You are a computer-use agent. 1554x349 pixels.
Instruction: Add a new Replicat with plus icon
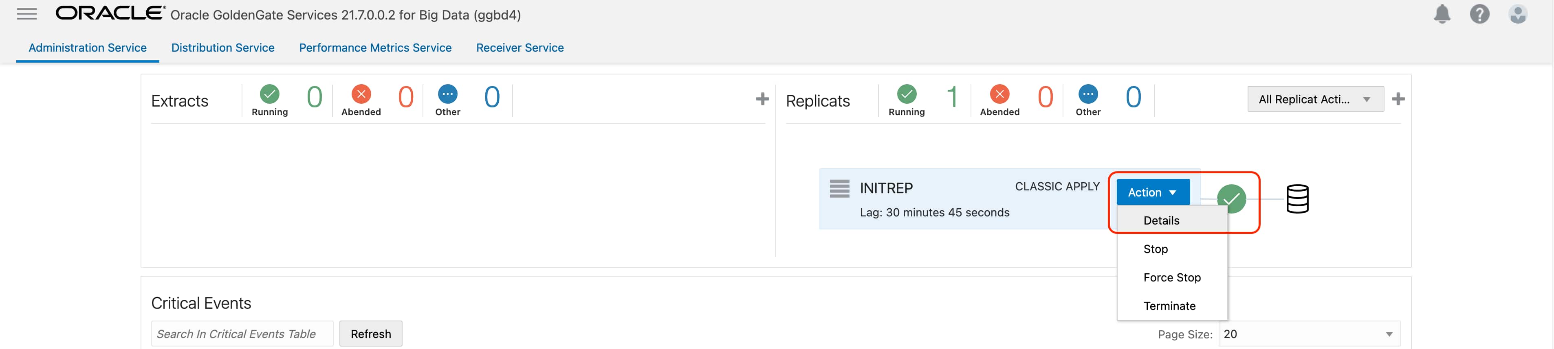click(x=1398, y=99)
